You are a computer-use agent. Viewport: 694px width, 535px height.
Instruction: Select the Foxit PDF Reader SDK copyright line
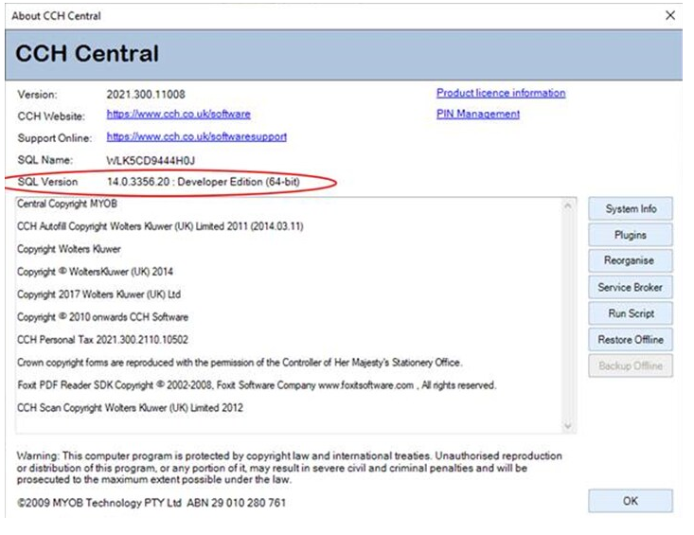pyautogui.click(x=256, y=385)
